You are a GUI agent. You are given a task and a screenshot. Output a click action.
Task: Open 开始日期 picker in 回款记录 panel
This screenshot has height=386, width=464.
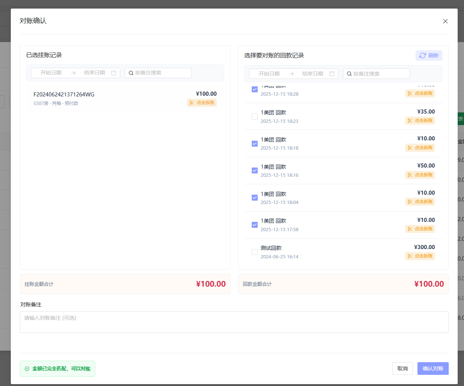269,74
